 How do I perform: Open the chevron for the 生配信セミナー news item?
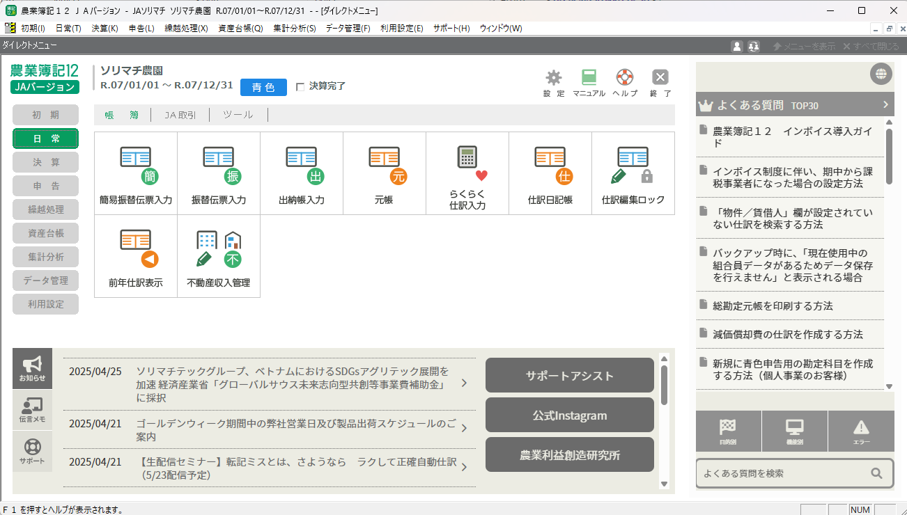click(x=464, y=468)
